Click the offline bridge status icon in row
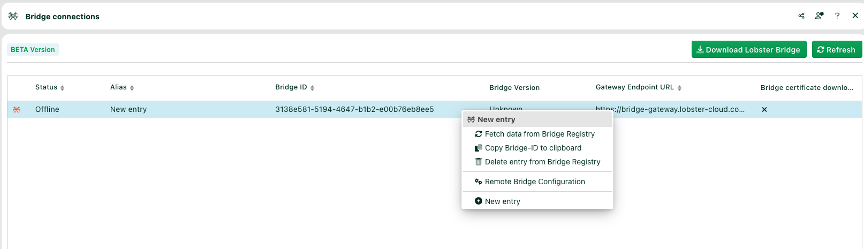This screenshot has height=249, width=864. pos(17,109)
